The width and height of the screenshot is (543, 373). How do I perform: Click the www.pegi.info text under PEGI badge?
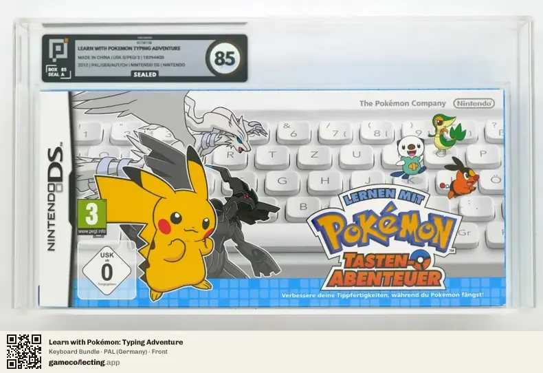92,231
